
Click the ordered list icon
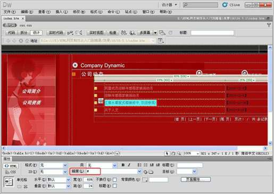pos(146,165)
